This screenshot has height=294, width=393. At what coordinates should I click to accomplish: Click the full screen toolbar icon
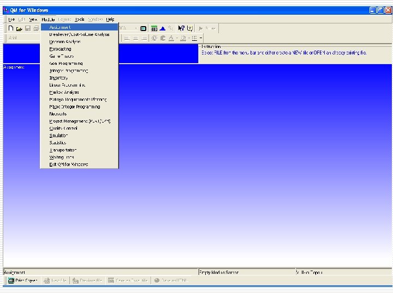tap(143, 28)
